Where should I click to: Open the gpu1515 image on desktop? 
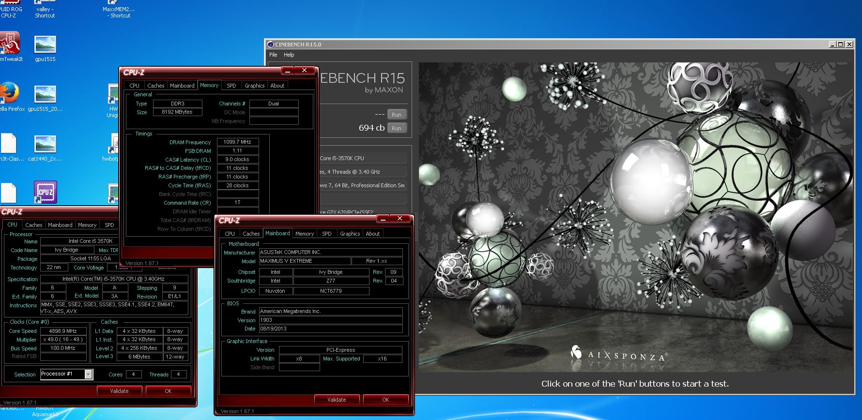coord(45,48)
